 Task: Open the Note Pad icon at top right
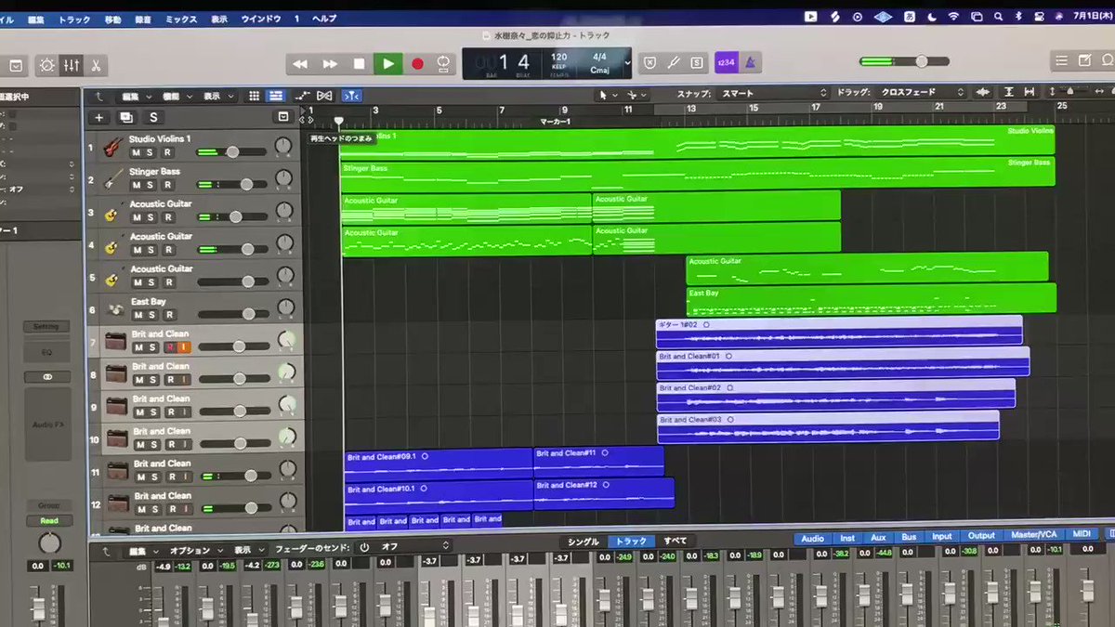[1084, 60]
